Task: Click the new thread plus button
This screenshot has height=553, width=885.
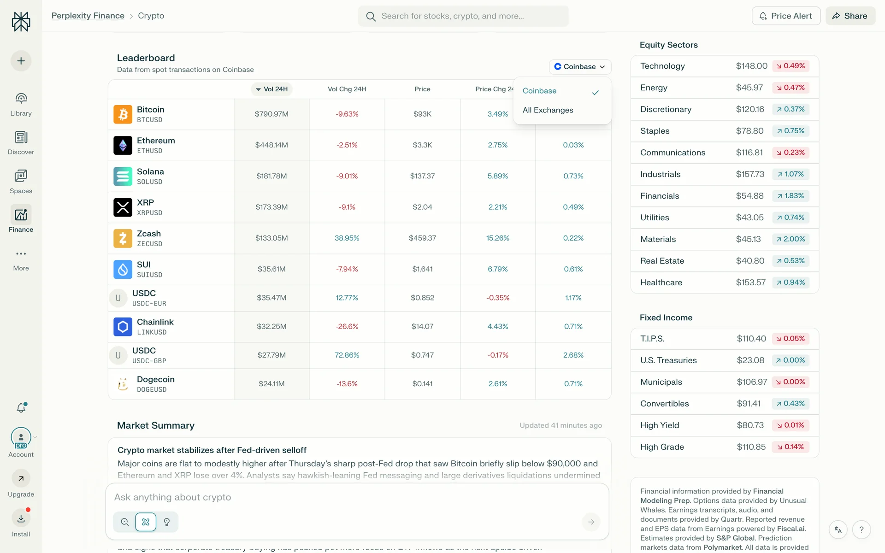Action: tap(21, 61)
